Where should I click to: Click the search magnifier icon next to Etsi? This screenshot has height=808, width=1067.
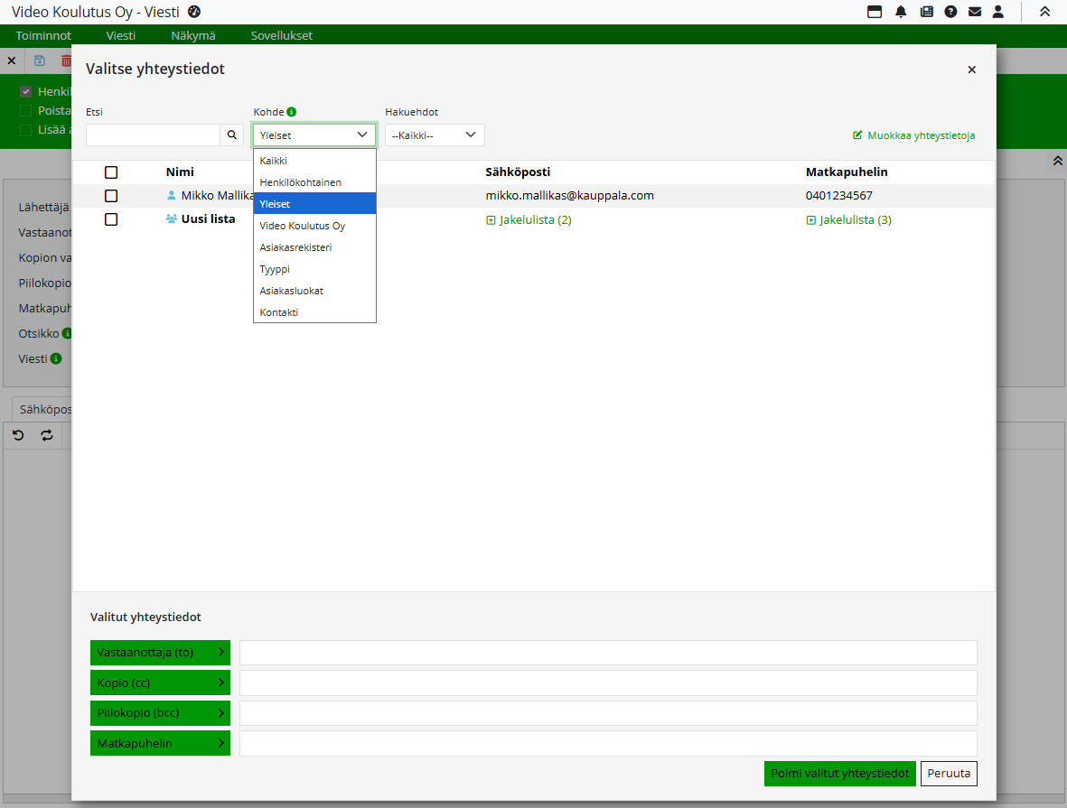click(232, 135)
